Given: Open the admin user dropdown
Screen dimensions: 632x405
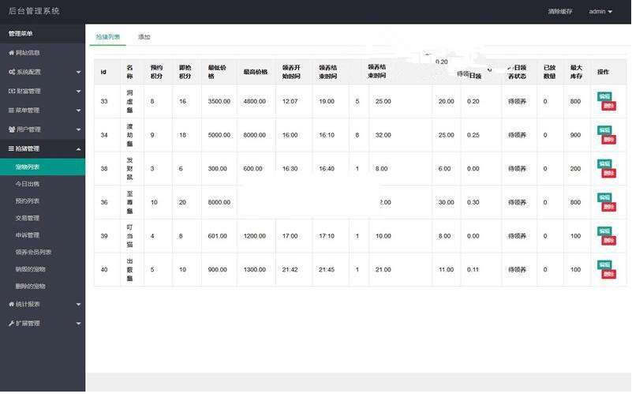Looking at the screenshot, I should (x=600, y=12).
